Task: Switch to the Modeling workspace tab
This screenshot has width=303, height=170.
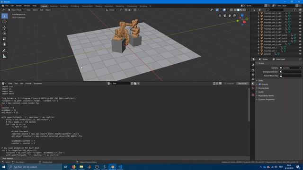Action: 53,6
